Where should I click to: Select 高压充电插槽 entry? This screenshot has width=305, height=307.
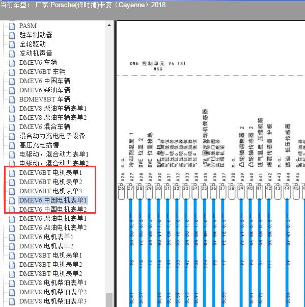point(39,145)
